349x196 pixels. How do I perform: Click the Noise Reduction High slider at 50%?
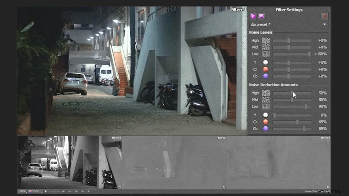(292, 93)
